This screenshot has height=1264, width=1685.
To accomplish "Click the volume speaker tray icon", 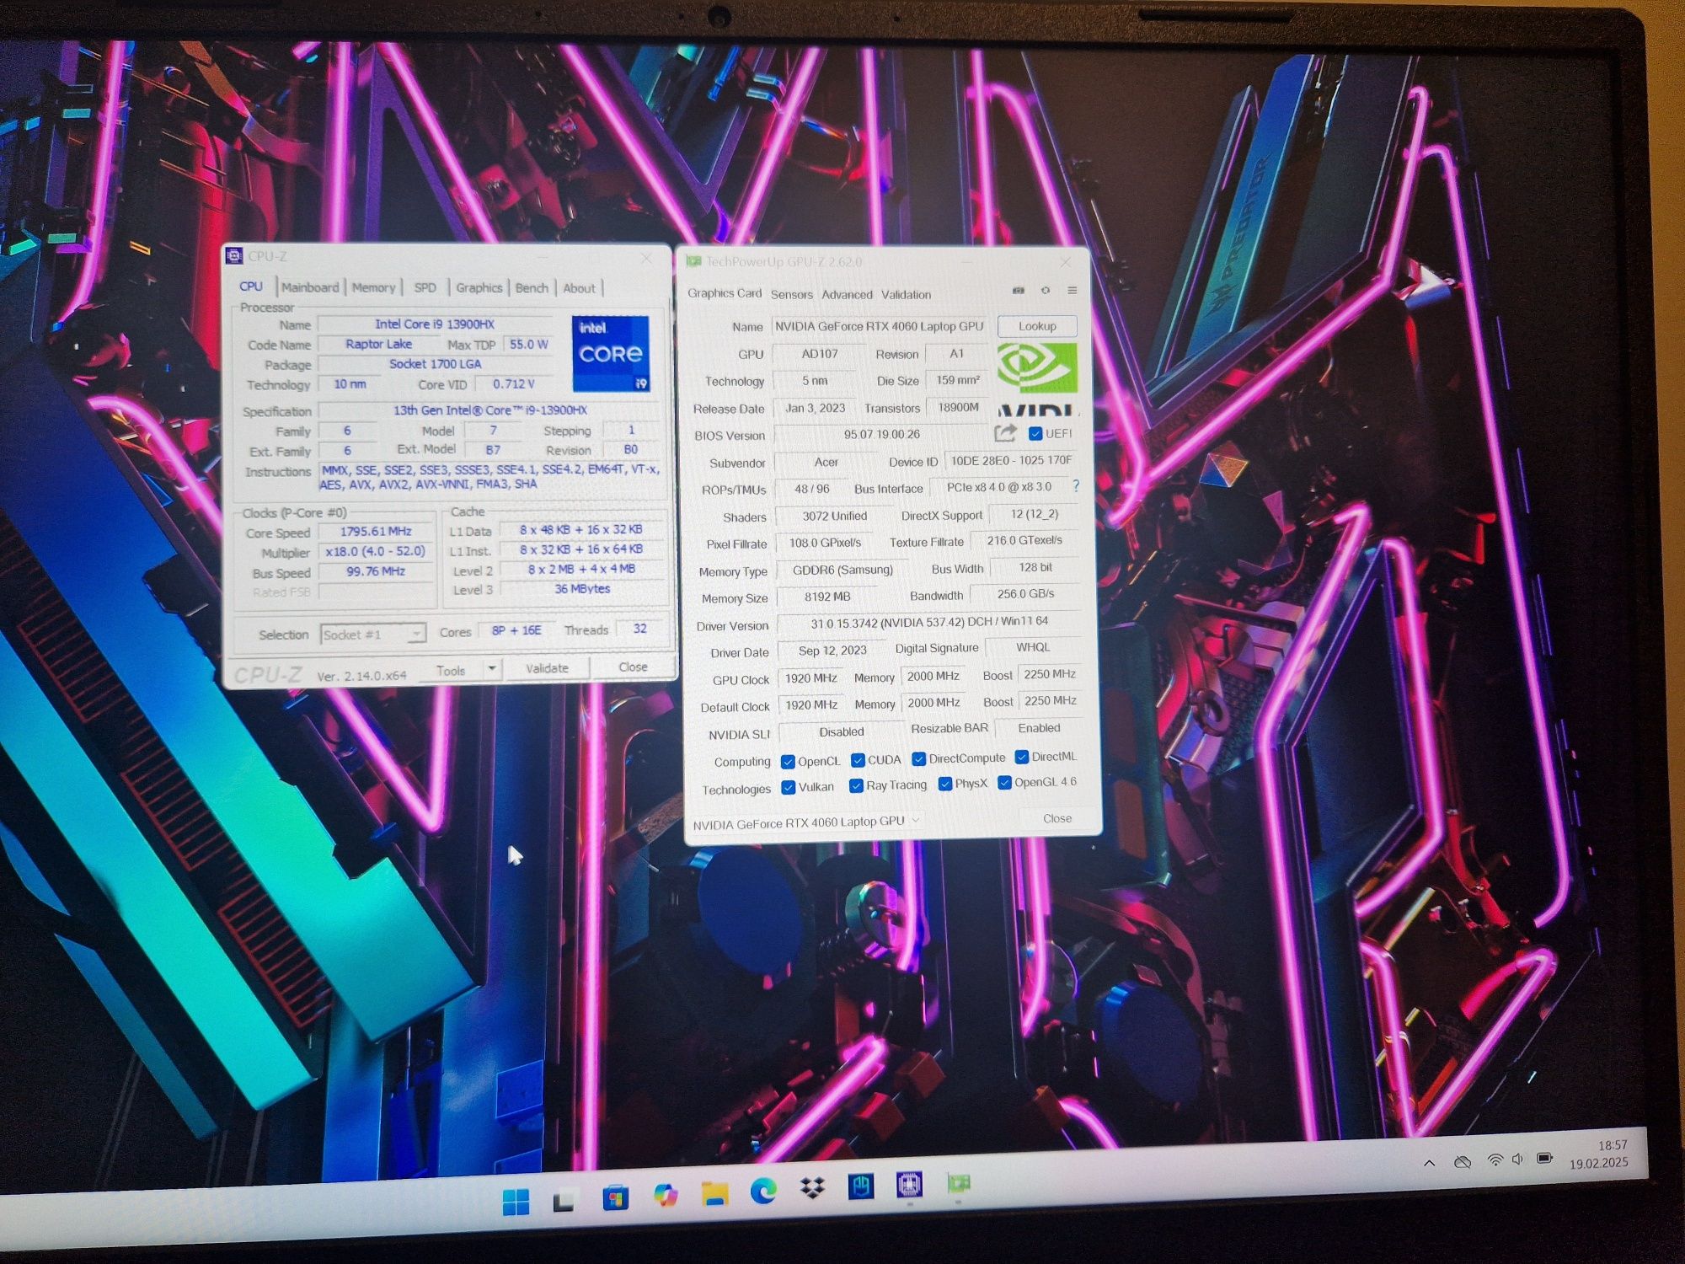I will tap(1517, 1160).
